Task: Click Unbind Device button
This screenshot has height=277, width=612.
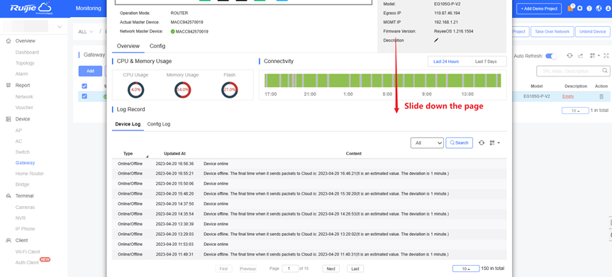Action: point(592,32)
